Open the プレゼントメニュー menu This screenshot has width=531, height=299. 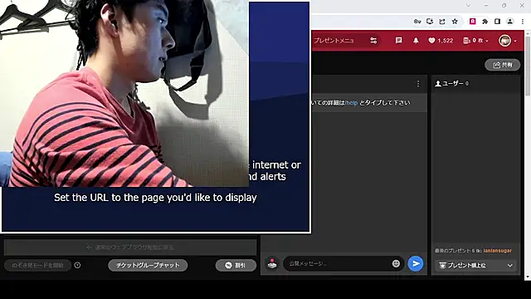click(334, 41)
